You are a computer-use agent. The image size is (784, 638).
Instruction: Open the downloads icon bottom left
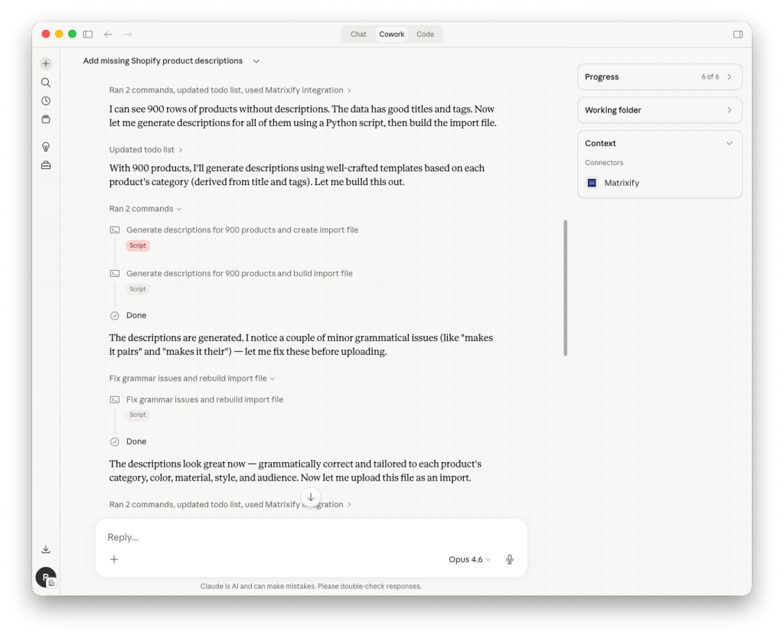click(x=46, y=548)
